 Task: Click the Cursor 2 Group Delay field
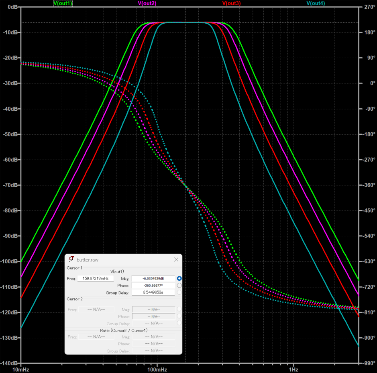(x=154, y=323)
